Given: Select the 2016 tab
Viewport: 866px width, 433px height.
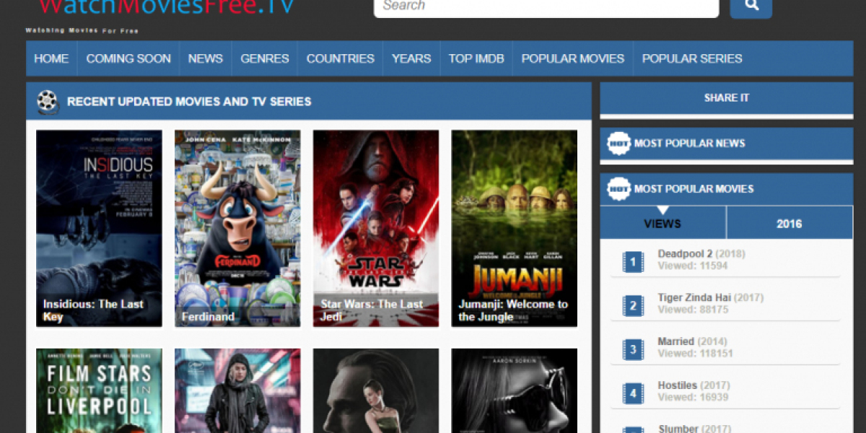Looking at the screenshot, I should pyautogui.click(x=790, y=223).
